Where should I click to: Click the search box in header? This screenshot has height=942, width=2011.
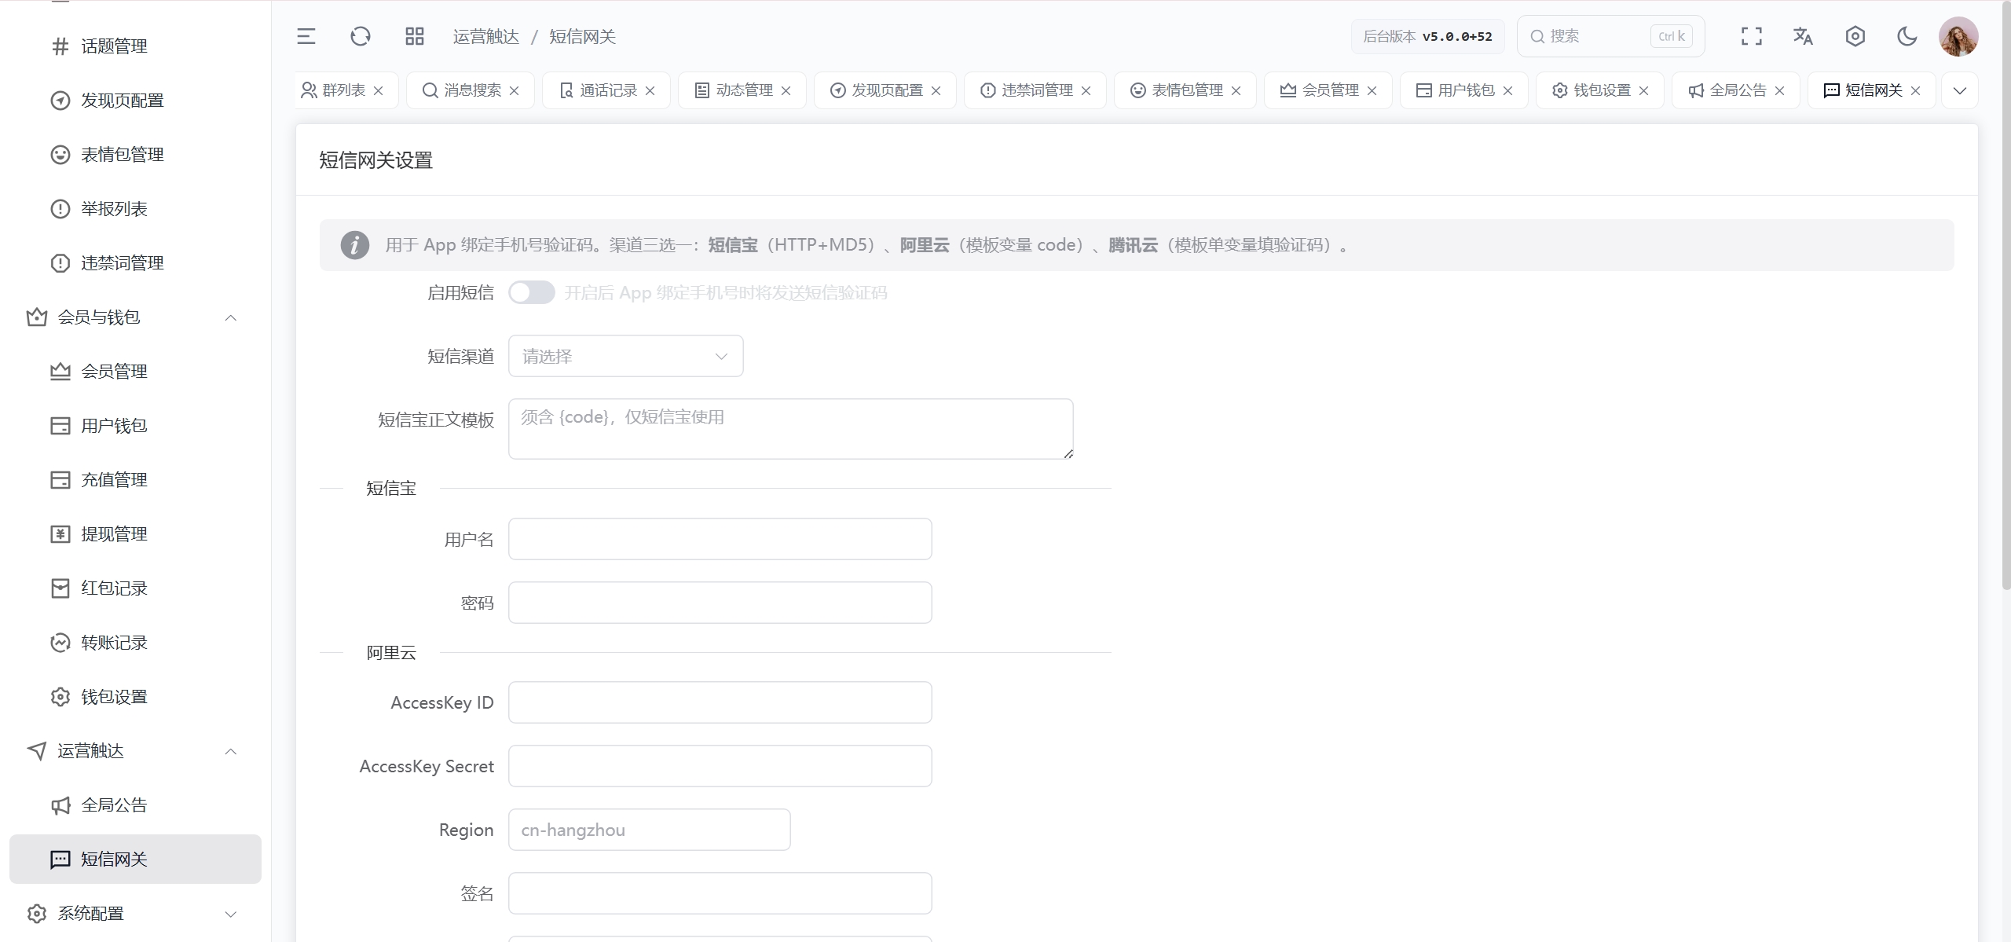tap(1610, 36)
